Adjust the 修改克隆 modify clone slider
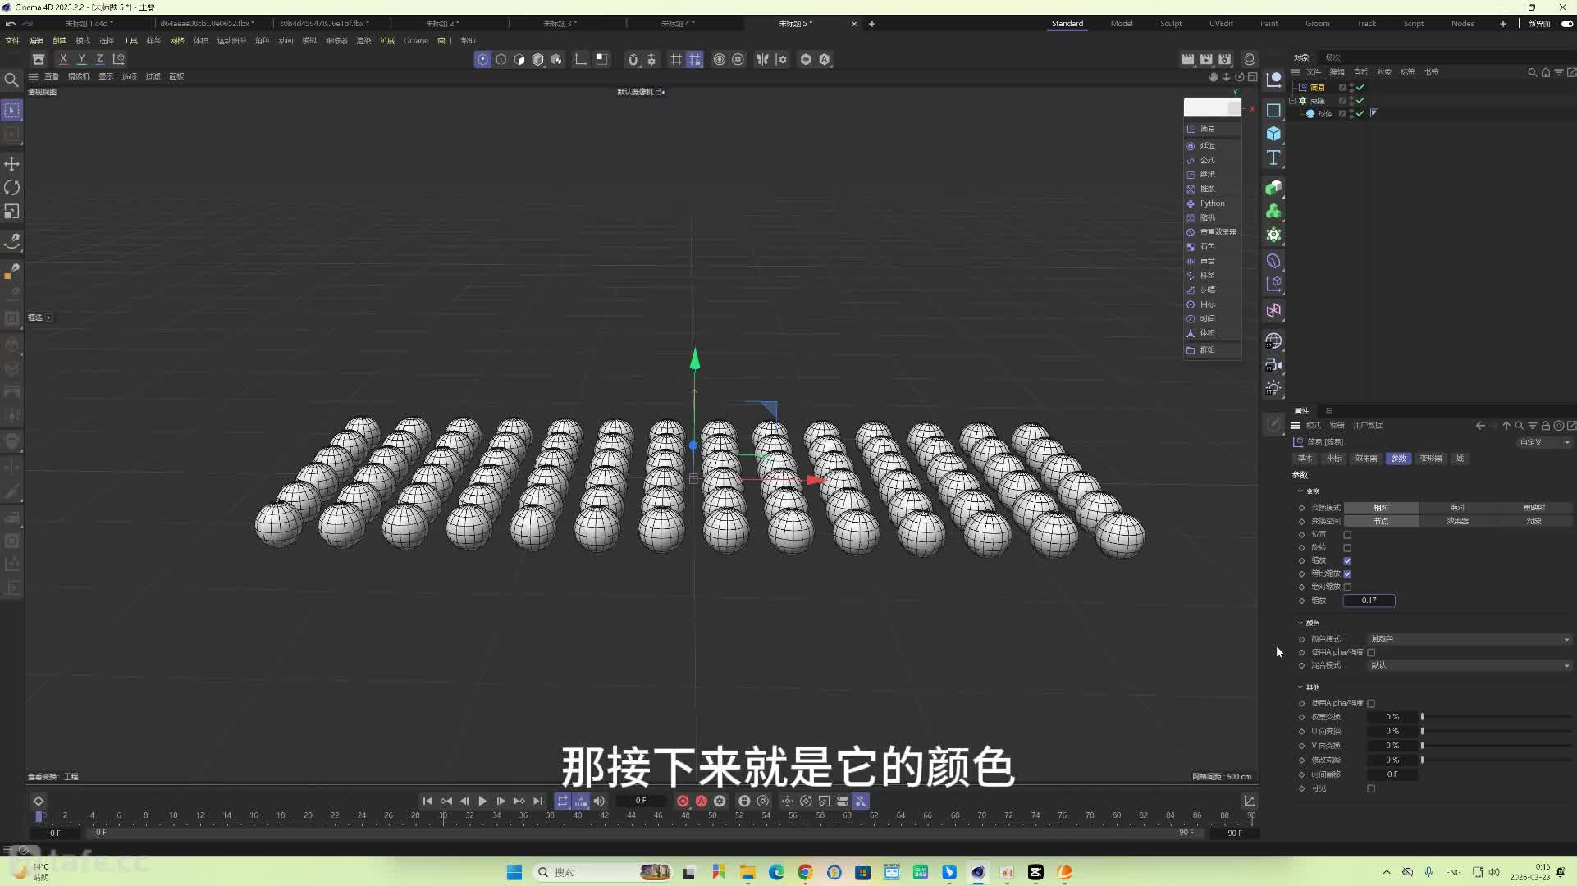1577x886 pixels. [x=1496, y=760]
